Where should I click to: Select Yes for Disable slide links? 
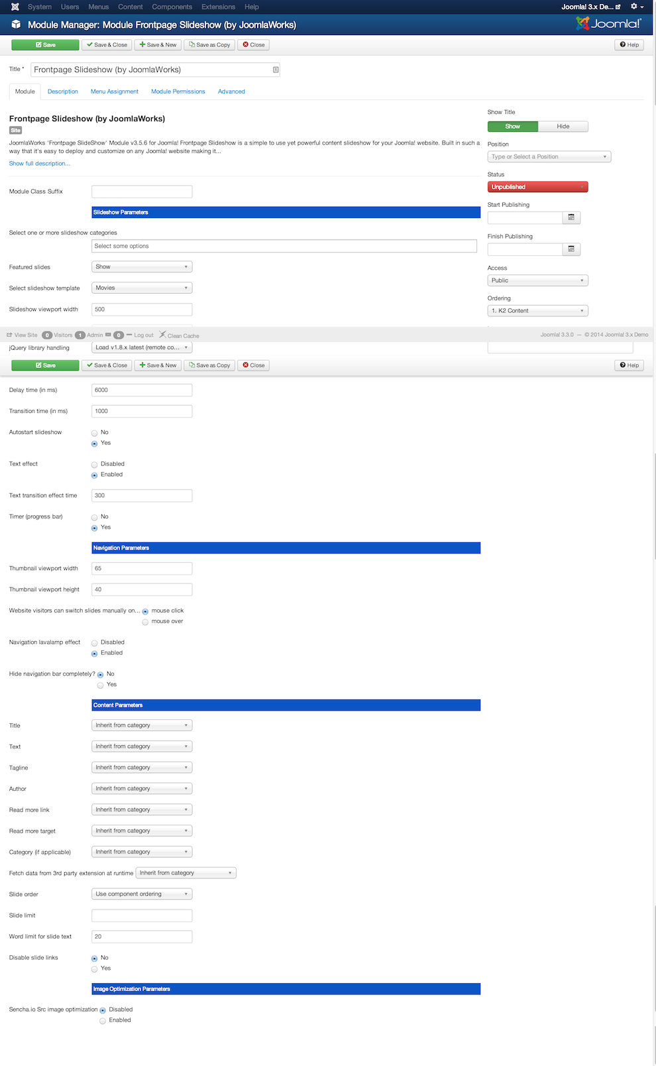(x=95, y=969)
